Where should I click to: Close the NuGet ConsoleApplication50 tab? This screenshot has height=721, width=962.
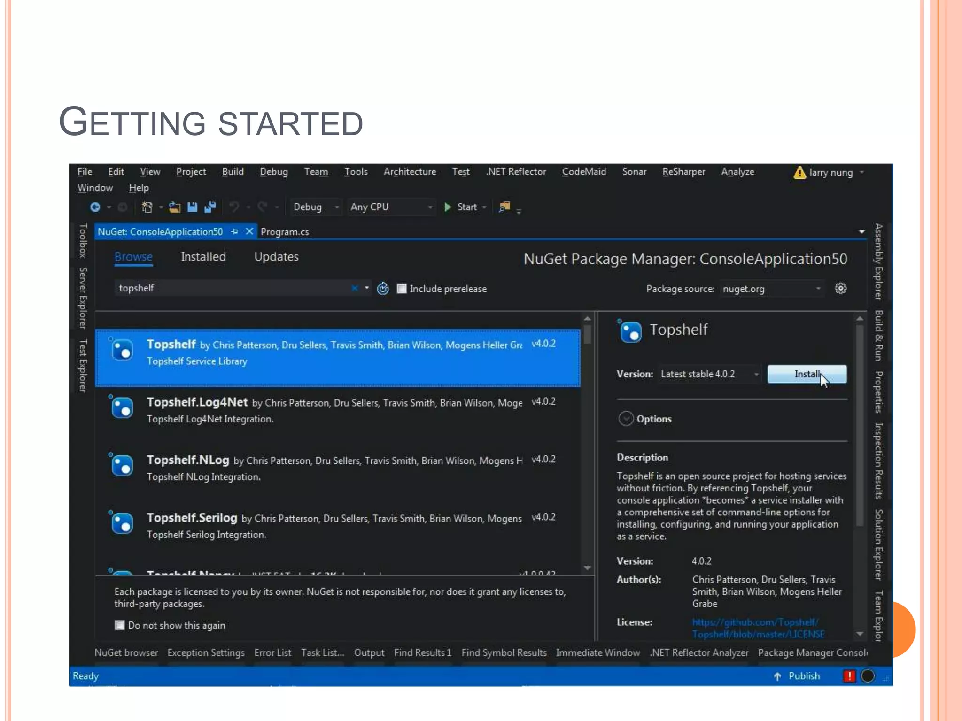click(x=249, y=231)
